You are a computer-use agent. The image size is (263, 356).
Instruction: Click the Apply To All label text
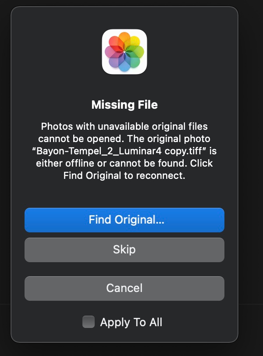click(131, 322)
